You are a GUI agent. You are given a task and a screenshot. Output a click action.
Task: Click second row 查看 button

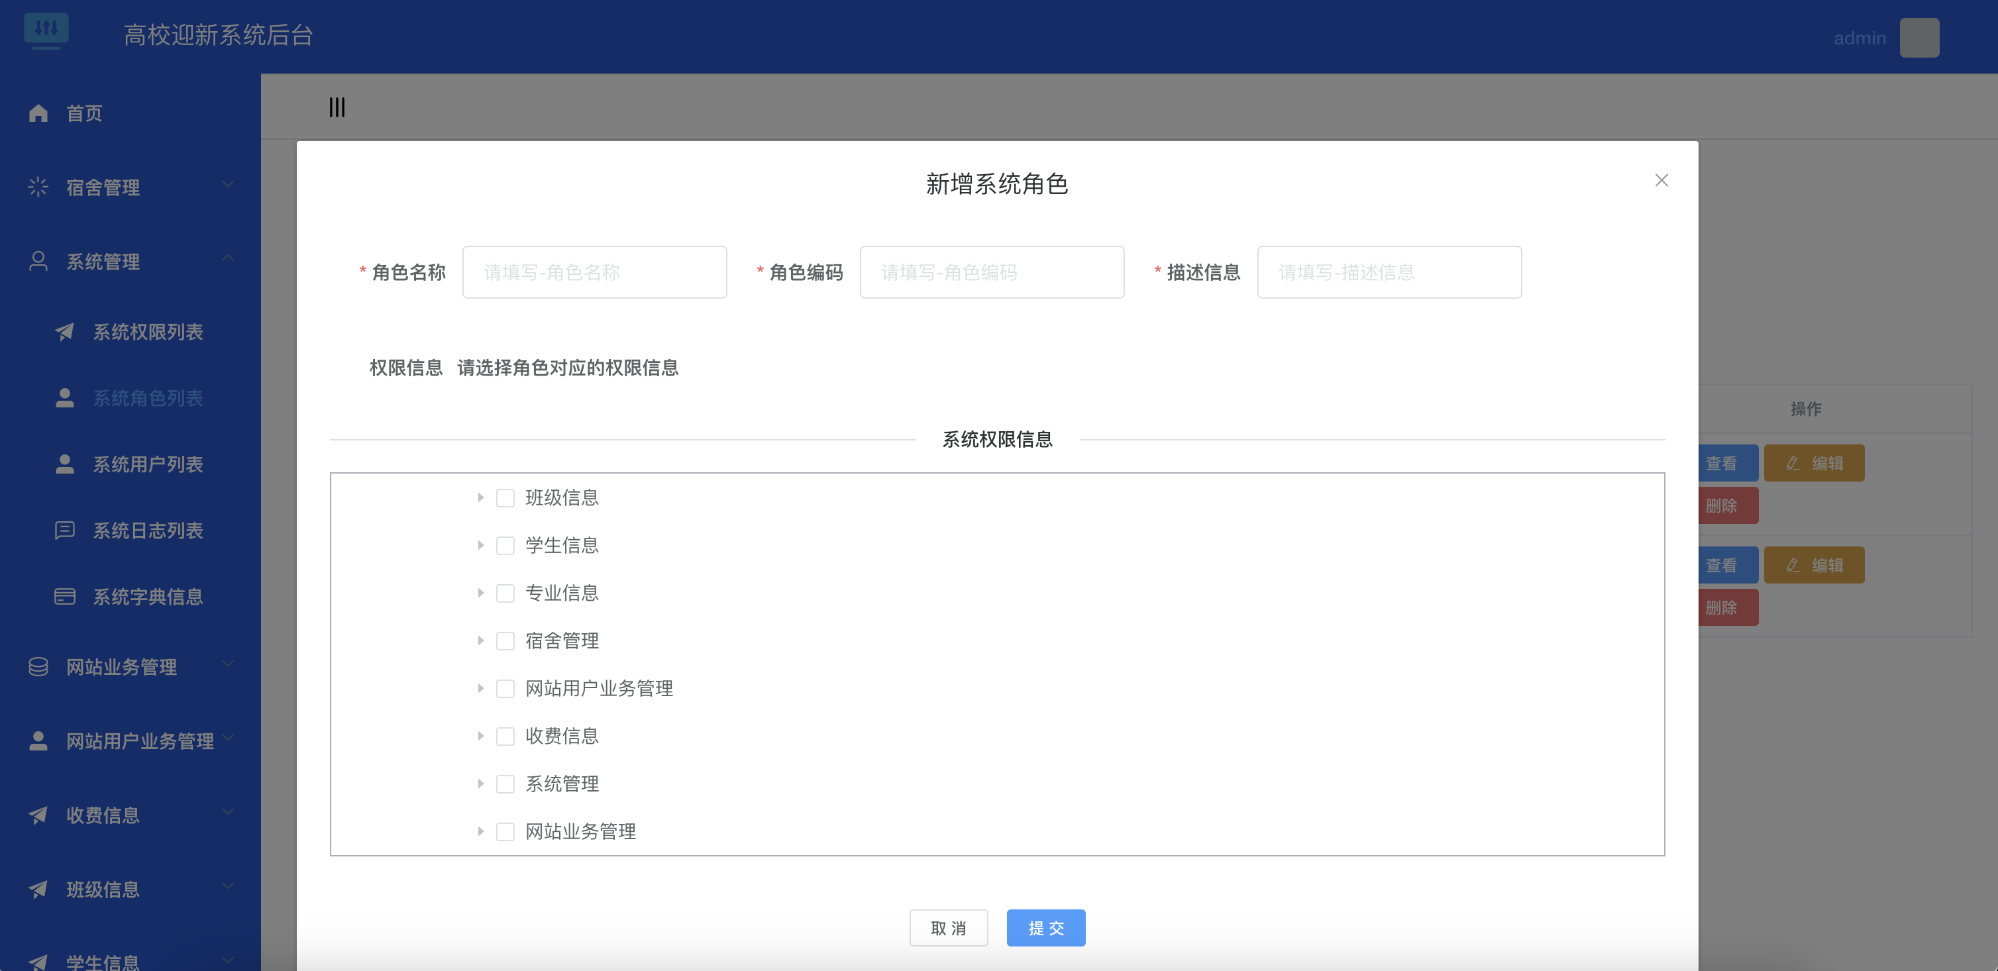click(x=1728, y=564)
